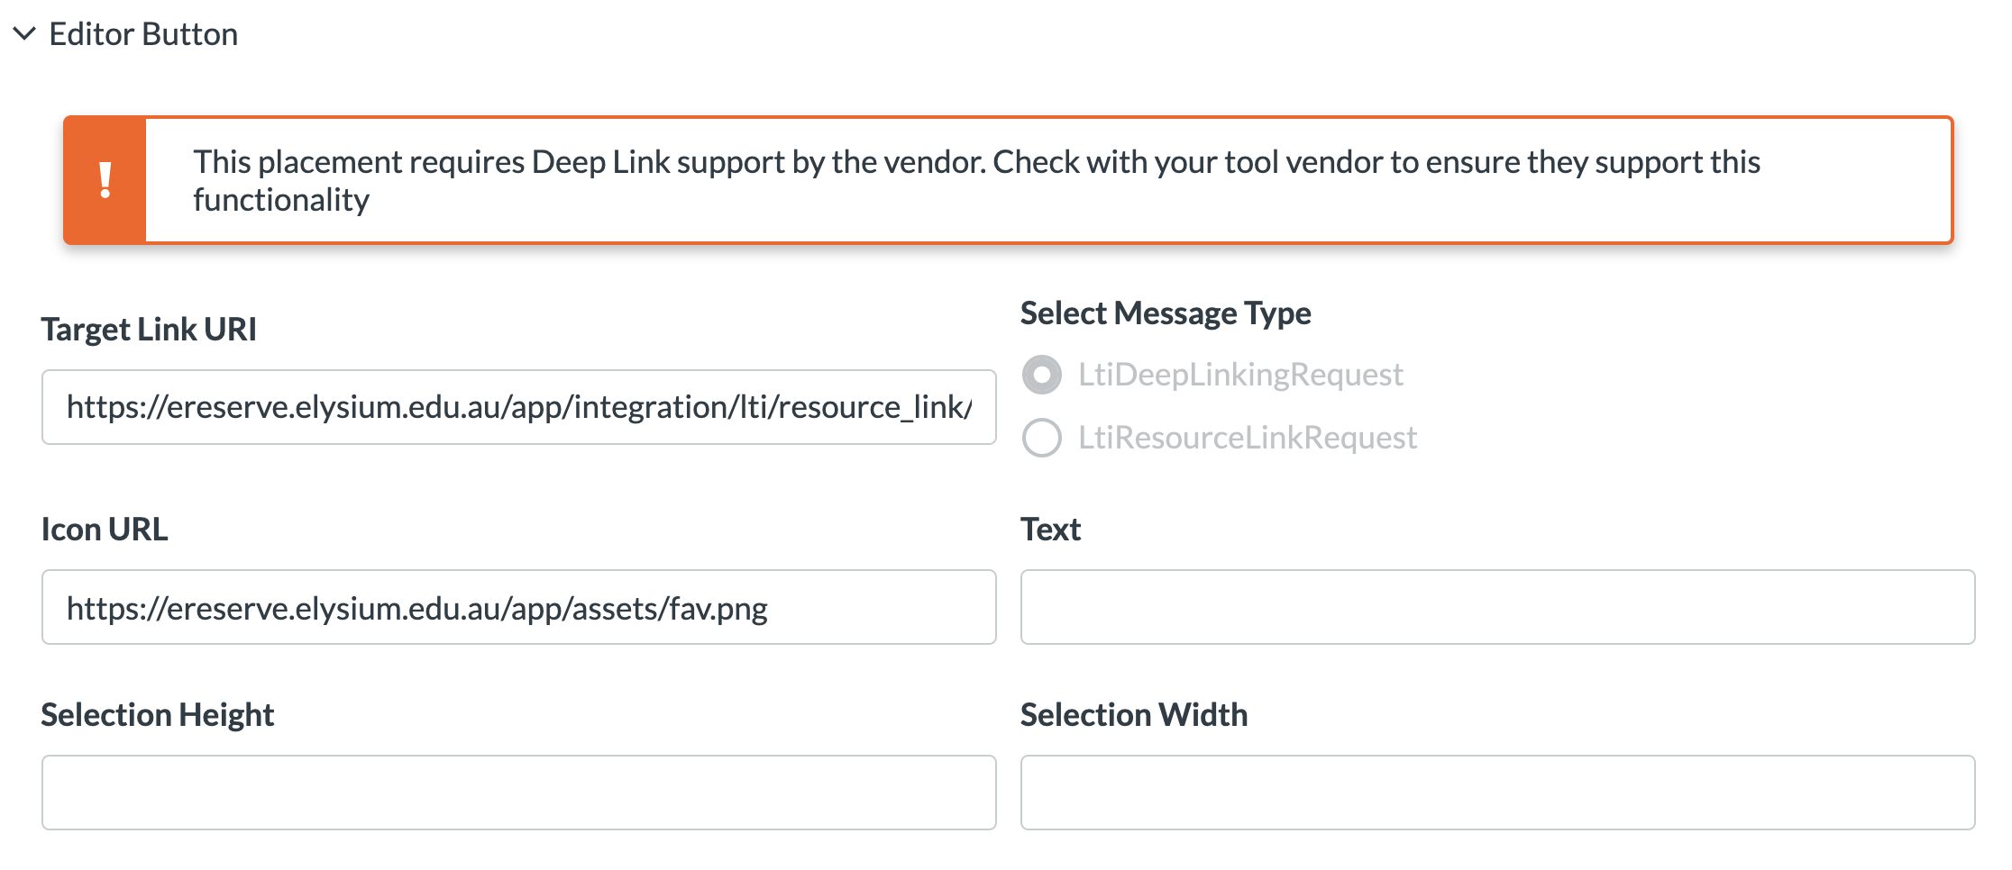Click the Selection Height label
2012x870 pixels.
(158, 715)
